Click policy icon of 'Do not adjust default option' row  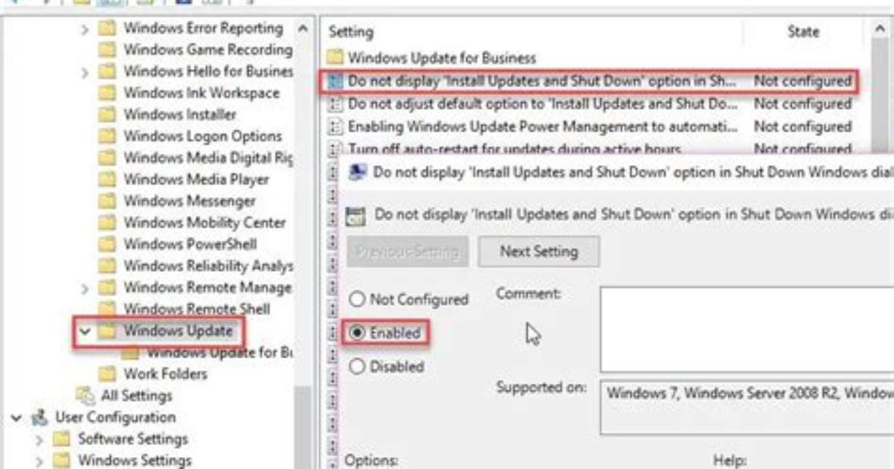[x=335, y=105]
